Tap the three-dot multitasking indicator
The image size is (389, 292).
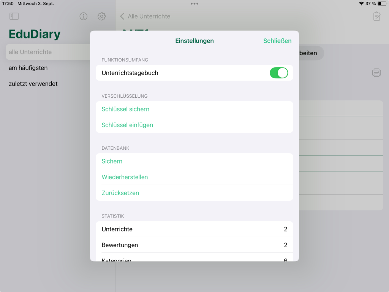[194, 3]
